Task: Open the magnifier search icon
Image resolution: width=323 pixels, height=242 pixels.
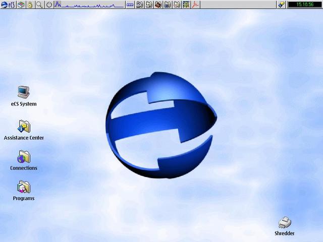Action: [x=39, y=5]
